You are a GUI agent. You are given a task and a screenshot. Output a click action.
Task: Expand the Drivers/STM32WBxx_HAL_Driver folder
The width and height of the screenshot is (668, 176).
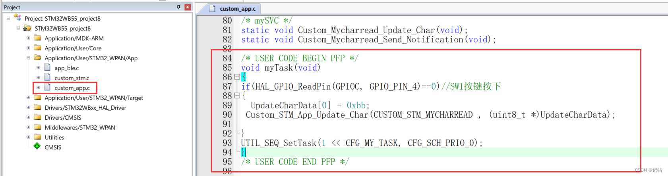click(x=28, y=107)
